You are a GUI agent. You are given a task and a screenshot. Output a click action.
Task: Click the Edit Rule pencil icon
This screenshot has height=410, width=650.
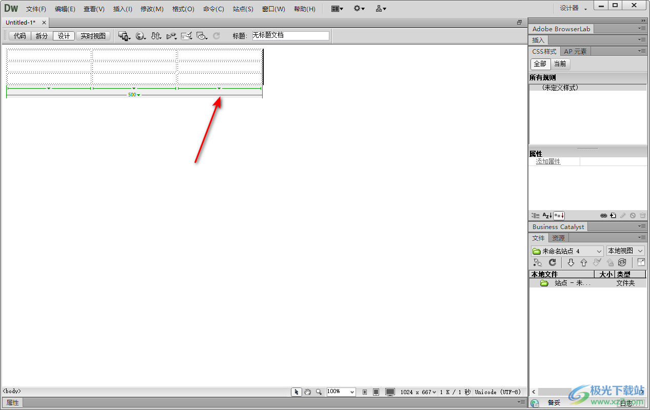coord(623,216)
